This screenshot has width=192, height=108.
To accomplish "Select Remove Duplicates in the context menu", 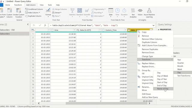I will 155,49.
